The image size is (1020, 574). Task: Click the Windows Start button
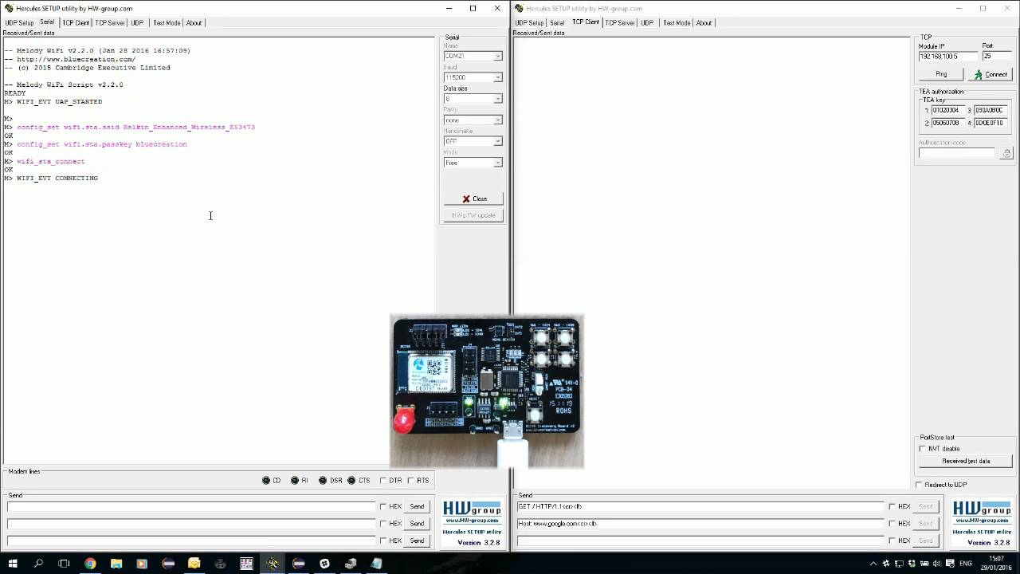tap(12, 564)
